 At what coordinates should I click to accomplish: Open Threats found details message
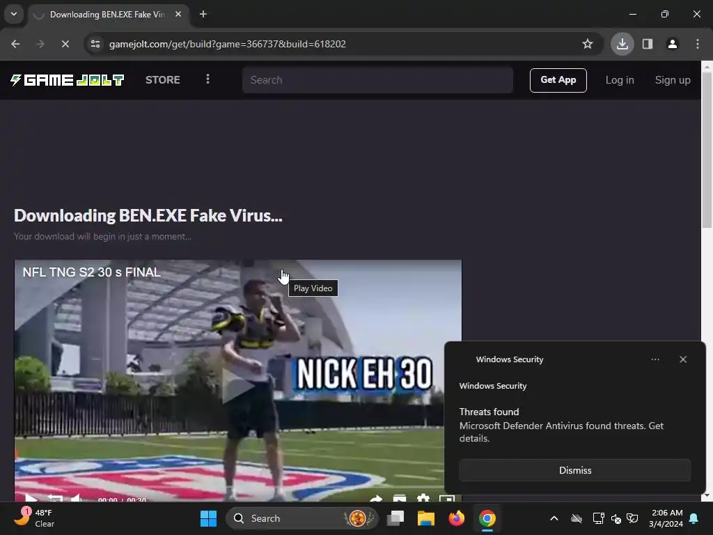pos(562,426)
